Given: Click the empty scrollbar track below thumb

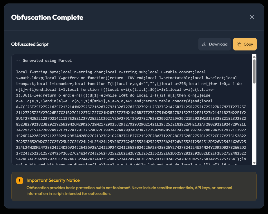Looking at the screenshot, I should [x=254, y=122].
